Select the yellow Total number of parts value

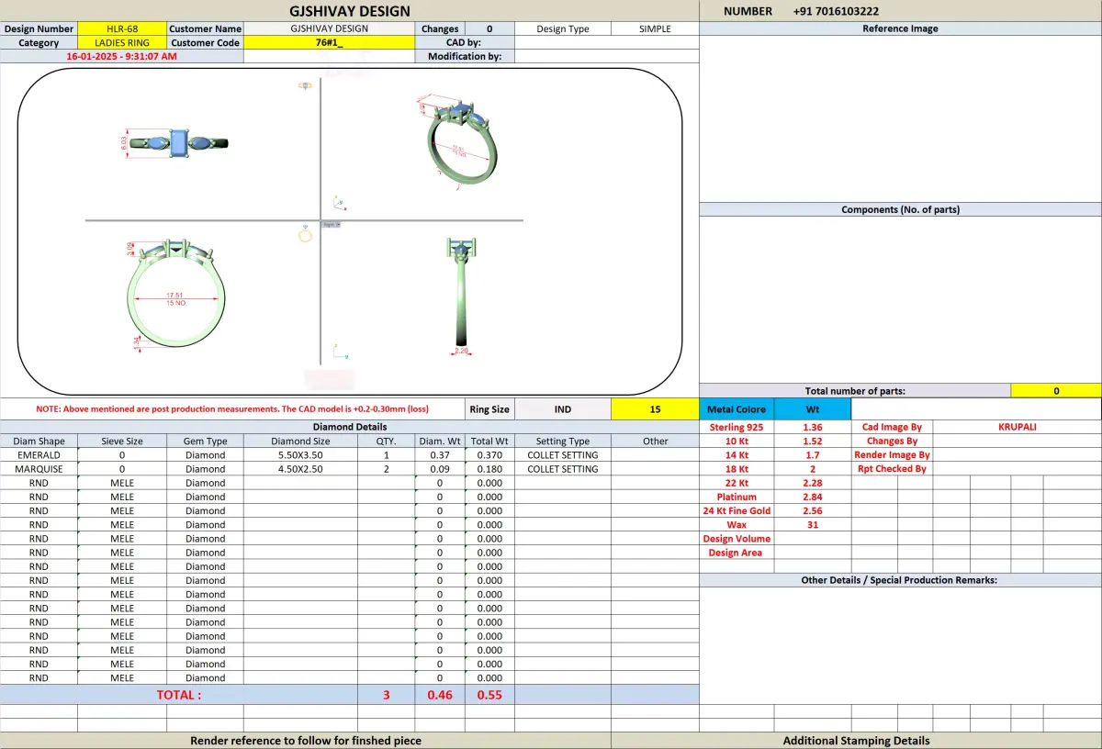1056,390
